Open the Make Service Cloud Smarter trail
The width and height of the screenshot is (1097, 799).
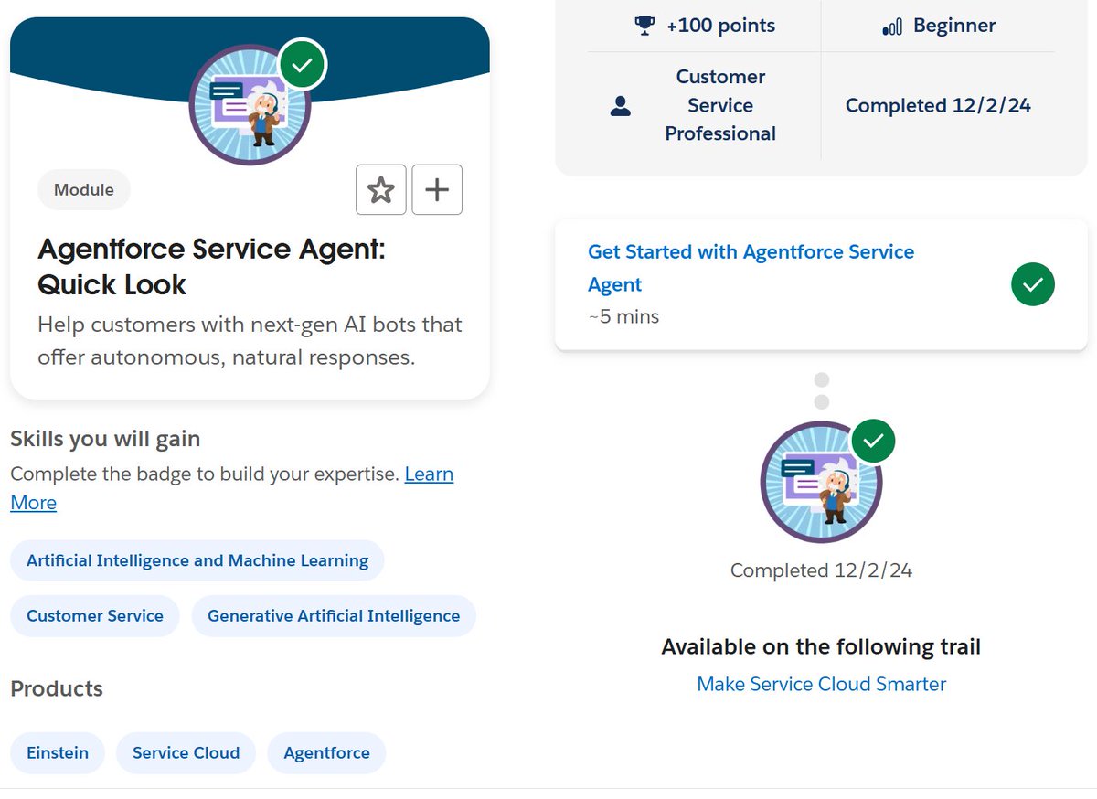tap(822, 684)
